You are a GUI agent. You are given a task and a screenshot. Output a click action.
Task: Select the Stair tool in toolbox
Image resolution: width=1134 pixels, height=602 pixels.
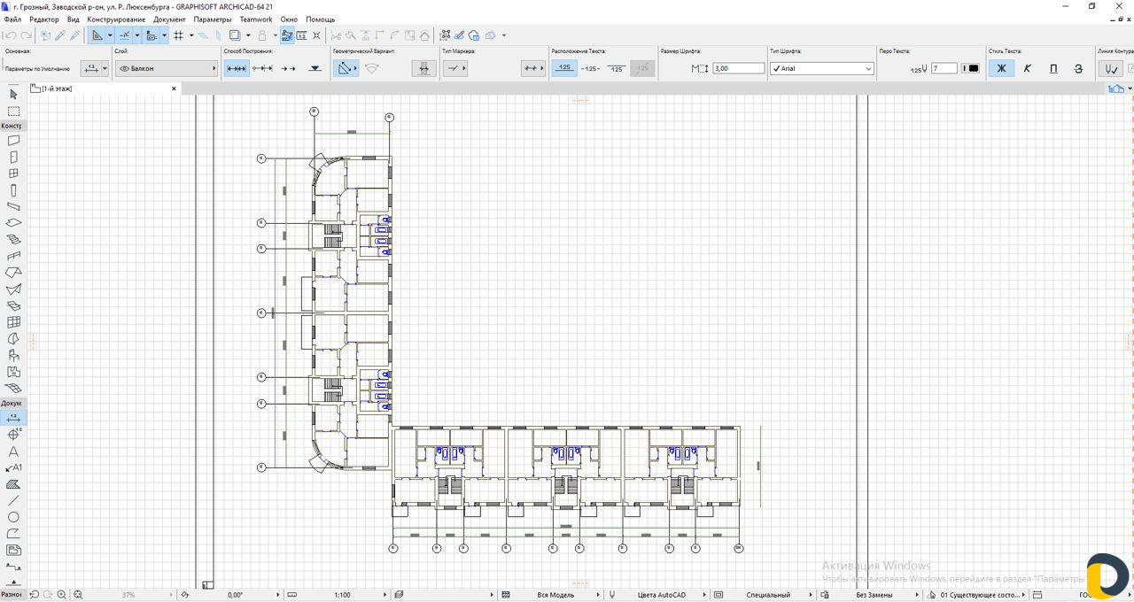pos(13,239)
